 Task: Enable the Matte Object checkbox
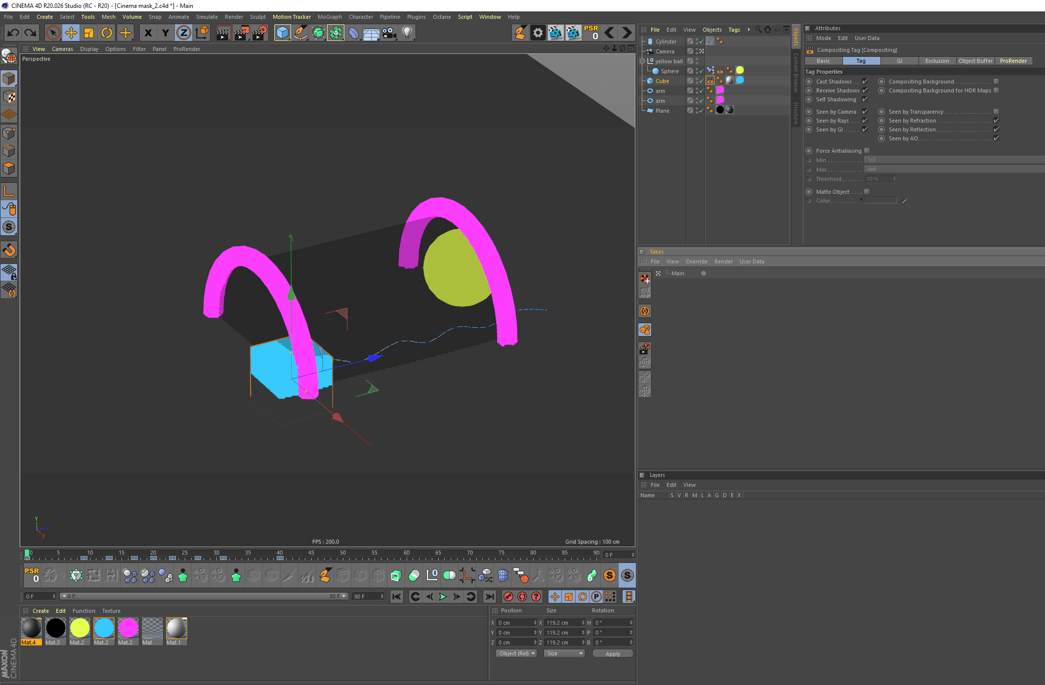pos(867,192)
